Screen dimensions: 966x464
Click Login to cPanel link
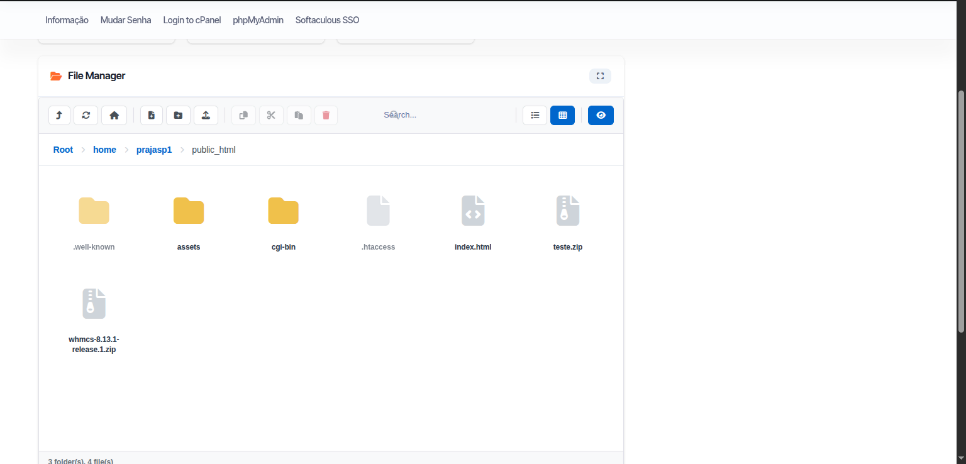pyautogui.click(x=192, y=20)
